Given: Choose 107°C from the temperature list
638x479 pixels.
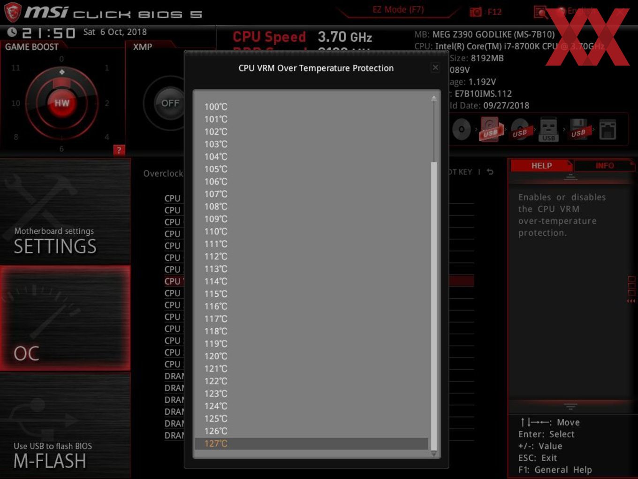Looking at the screenshot, I should [311, 194].
